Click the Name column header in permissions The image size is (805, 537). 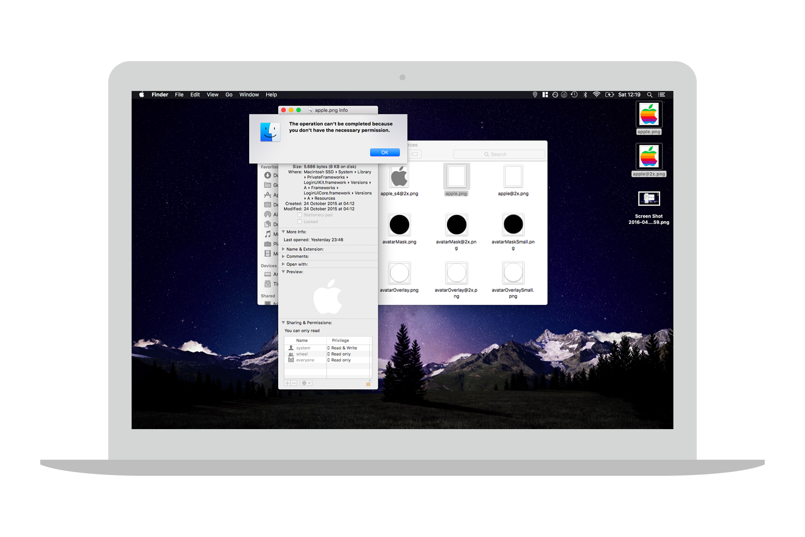tap(302, 341)
